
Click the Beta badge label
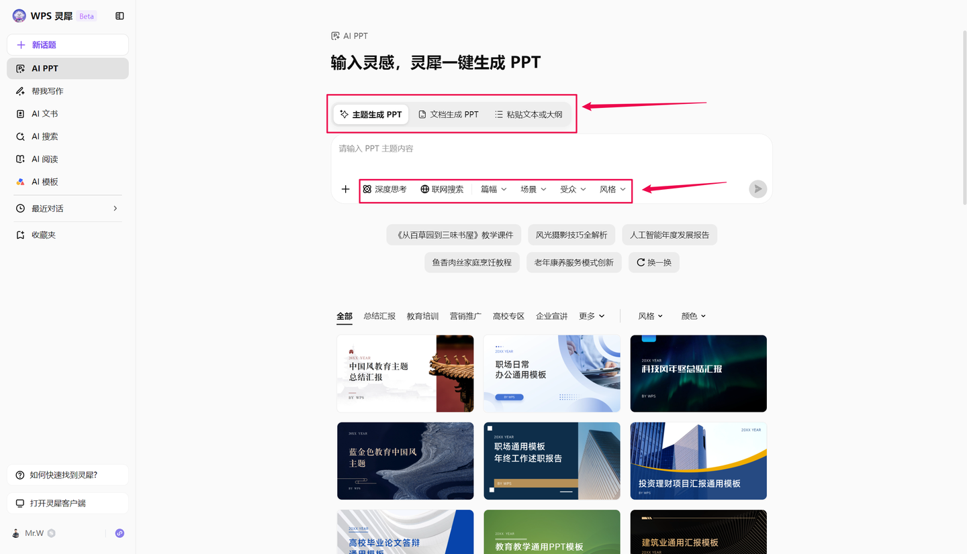(x=87, y=16)
